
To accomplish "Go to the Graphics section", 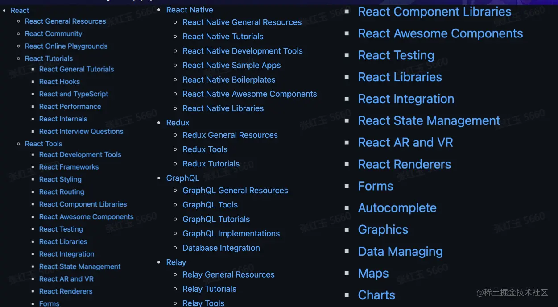I will click(x=383, y=230).
